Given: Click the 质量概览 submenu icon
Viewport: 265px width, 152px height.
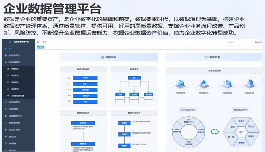Looking at the screenshot, I should pos(8,69).
